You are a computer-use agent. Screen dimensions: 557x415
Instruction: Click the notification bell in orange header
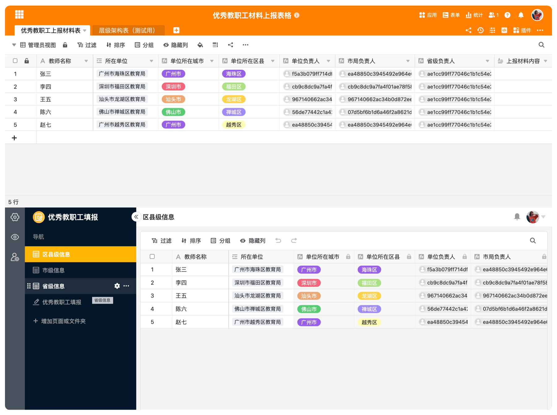point(521,15)
